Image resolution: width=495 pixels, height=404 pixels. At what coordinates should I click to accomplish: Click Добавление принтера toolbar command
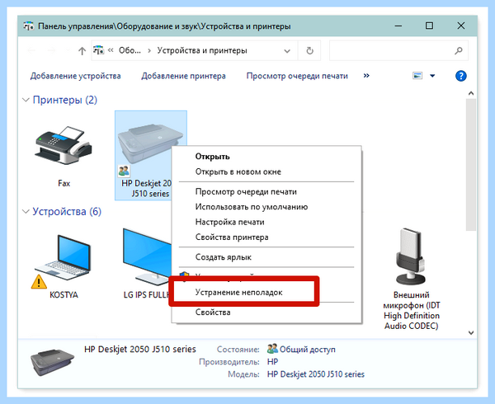tap(183, 76)
